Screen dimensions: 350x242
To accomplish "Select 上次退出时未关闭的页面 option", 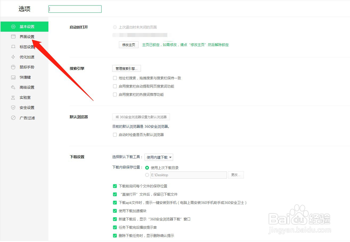I will (x=115, y=27).
